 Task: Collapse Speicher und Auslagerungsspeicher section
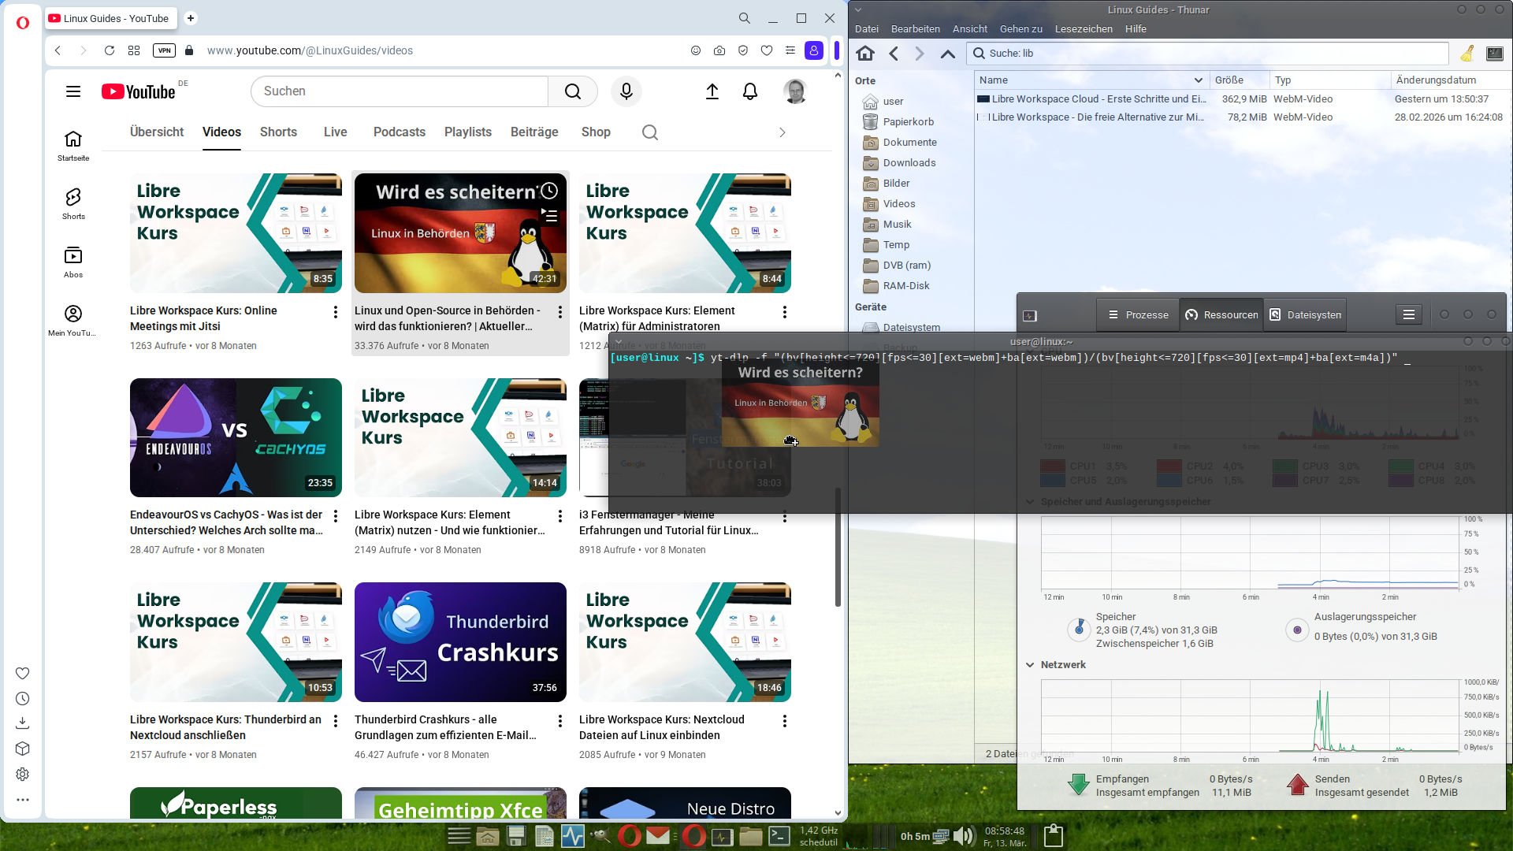(1030, 502)
